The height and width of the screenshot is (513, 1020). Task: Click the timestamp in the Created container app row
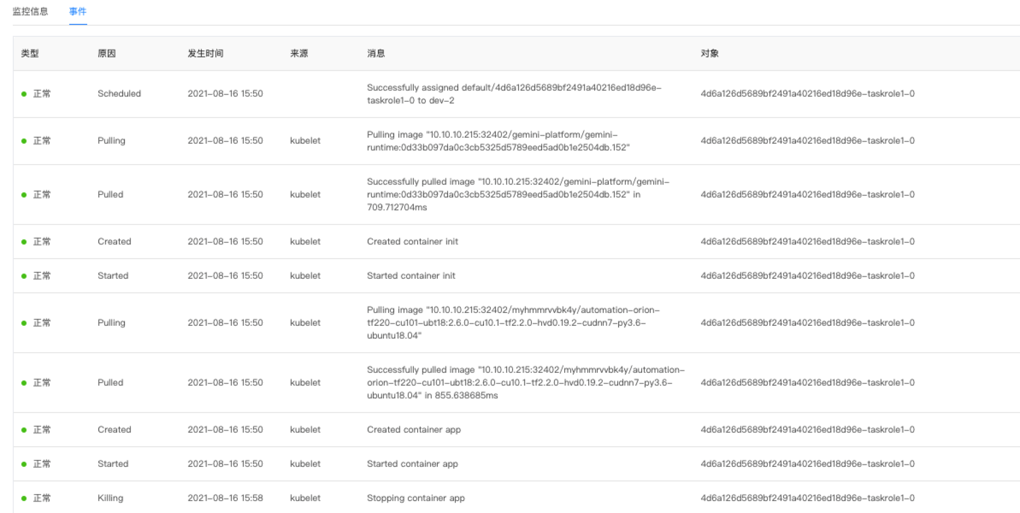click(x=225, y=430)
